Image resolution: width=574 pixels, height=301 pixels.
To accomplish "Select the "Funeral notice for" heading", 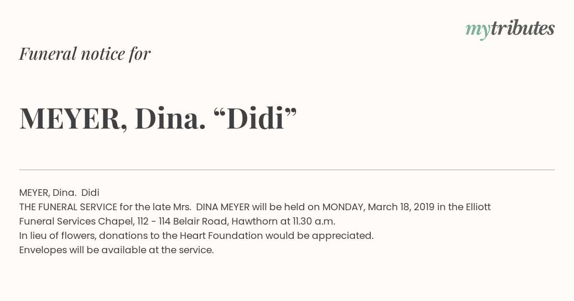I will coord(85,54).
